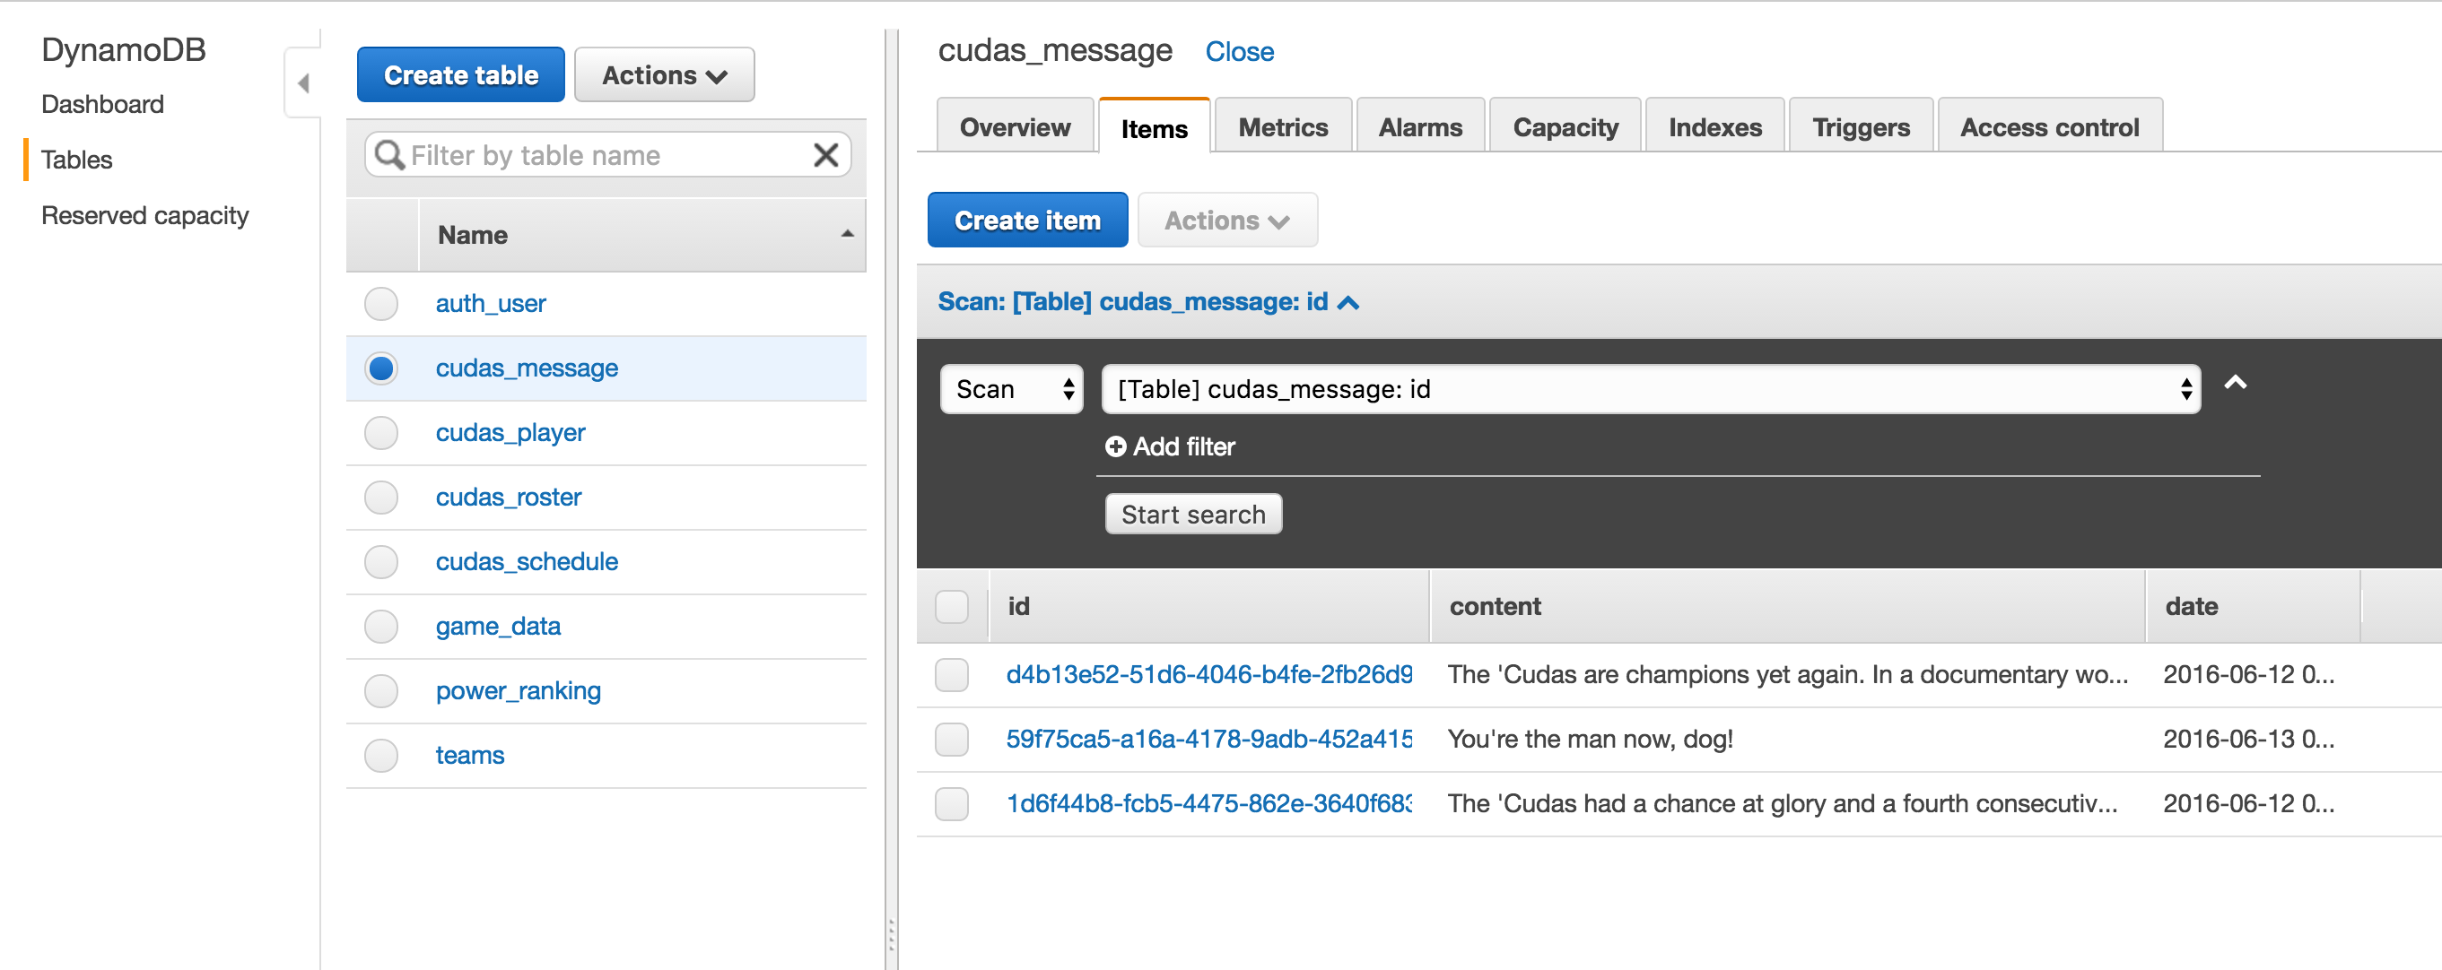Click the Start search button
This screenshot has width=2442, height=970.
[1193, 515]
